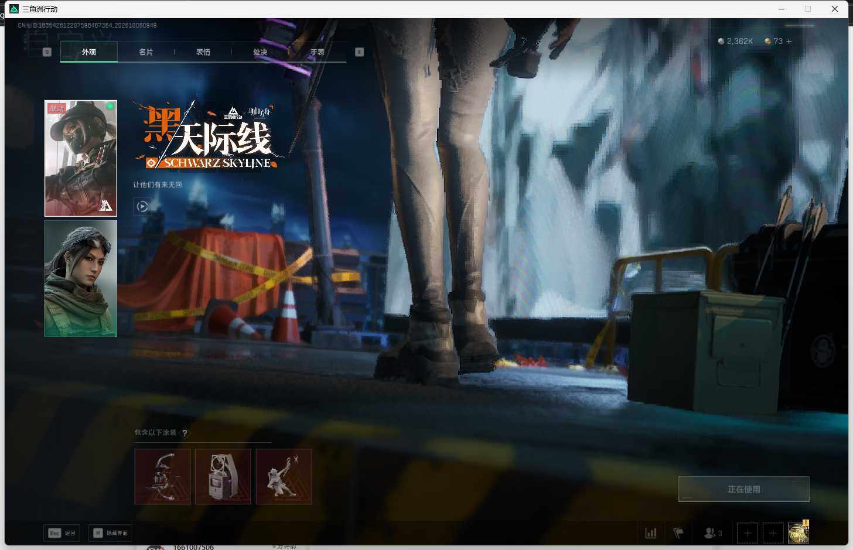Play the Schwarz Skyline preview video
The width and height of the screenshot is (853, 550).
142,206
